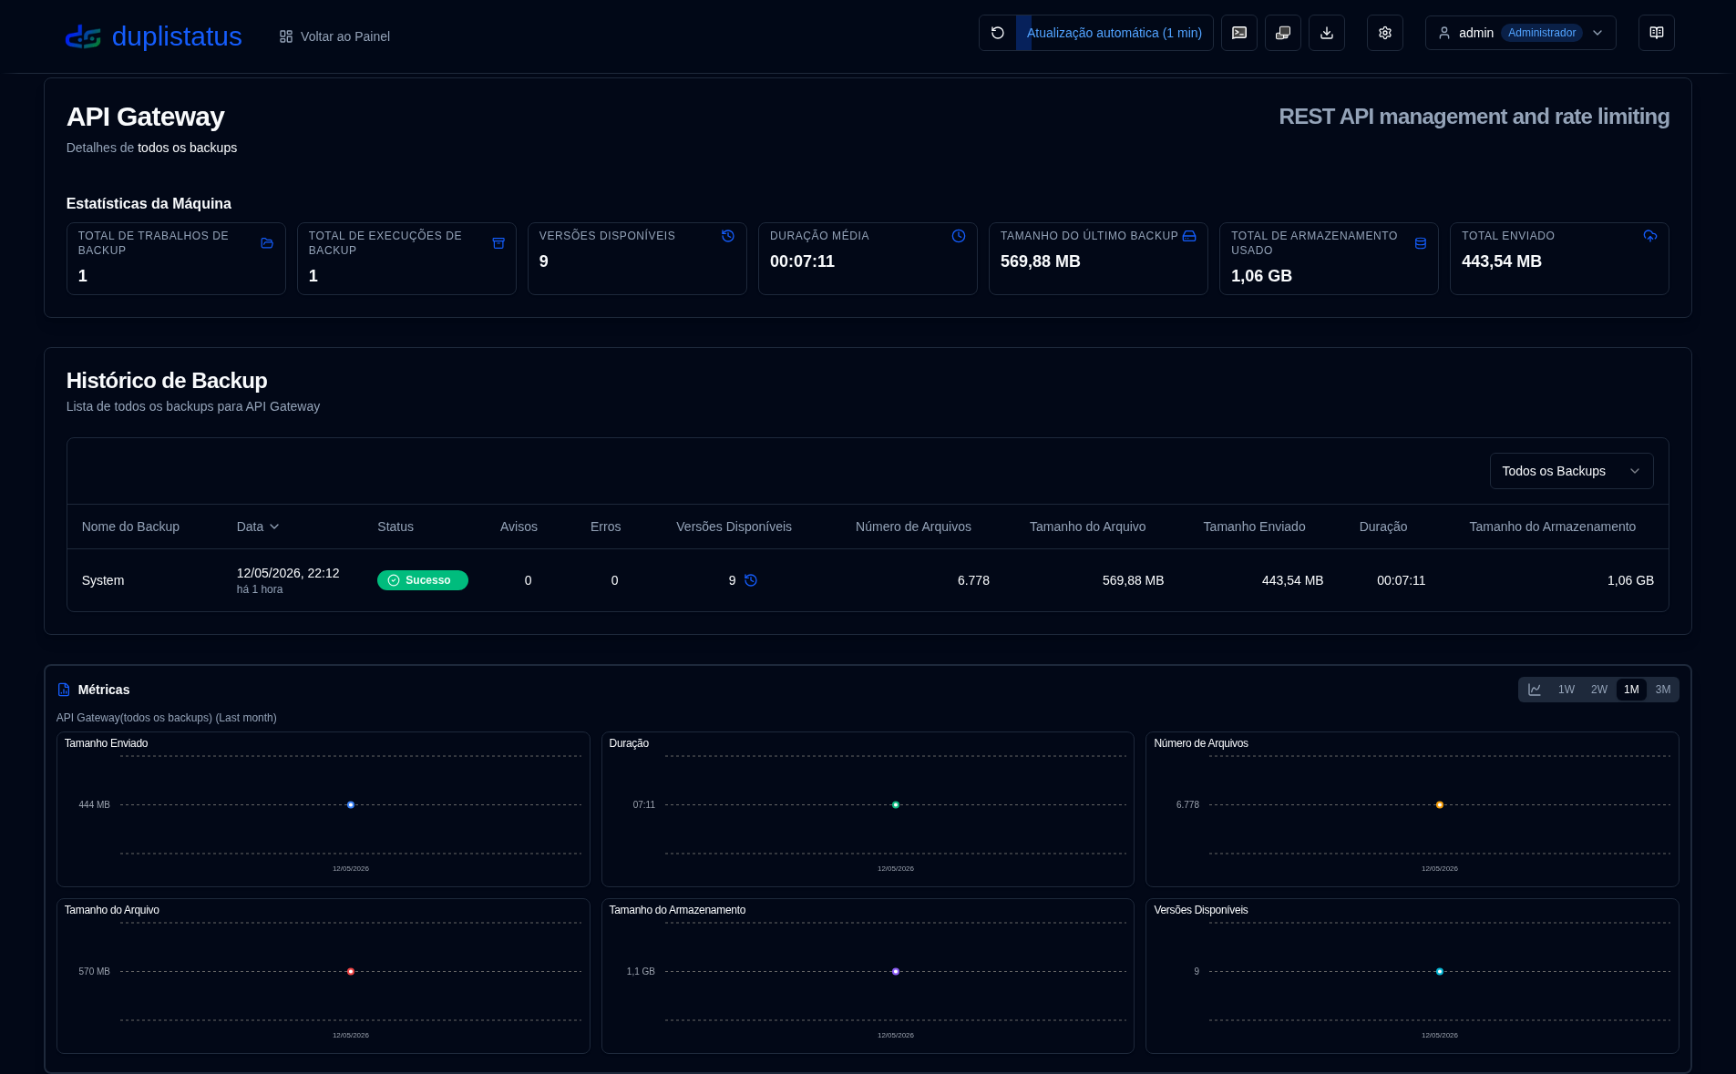Select the 3M time range

pyautogui.click(x=1663, y=690)
